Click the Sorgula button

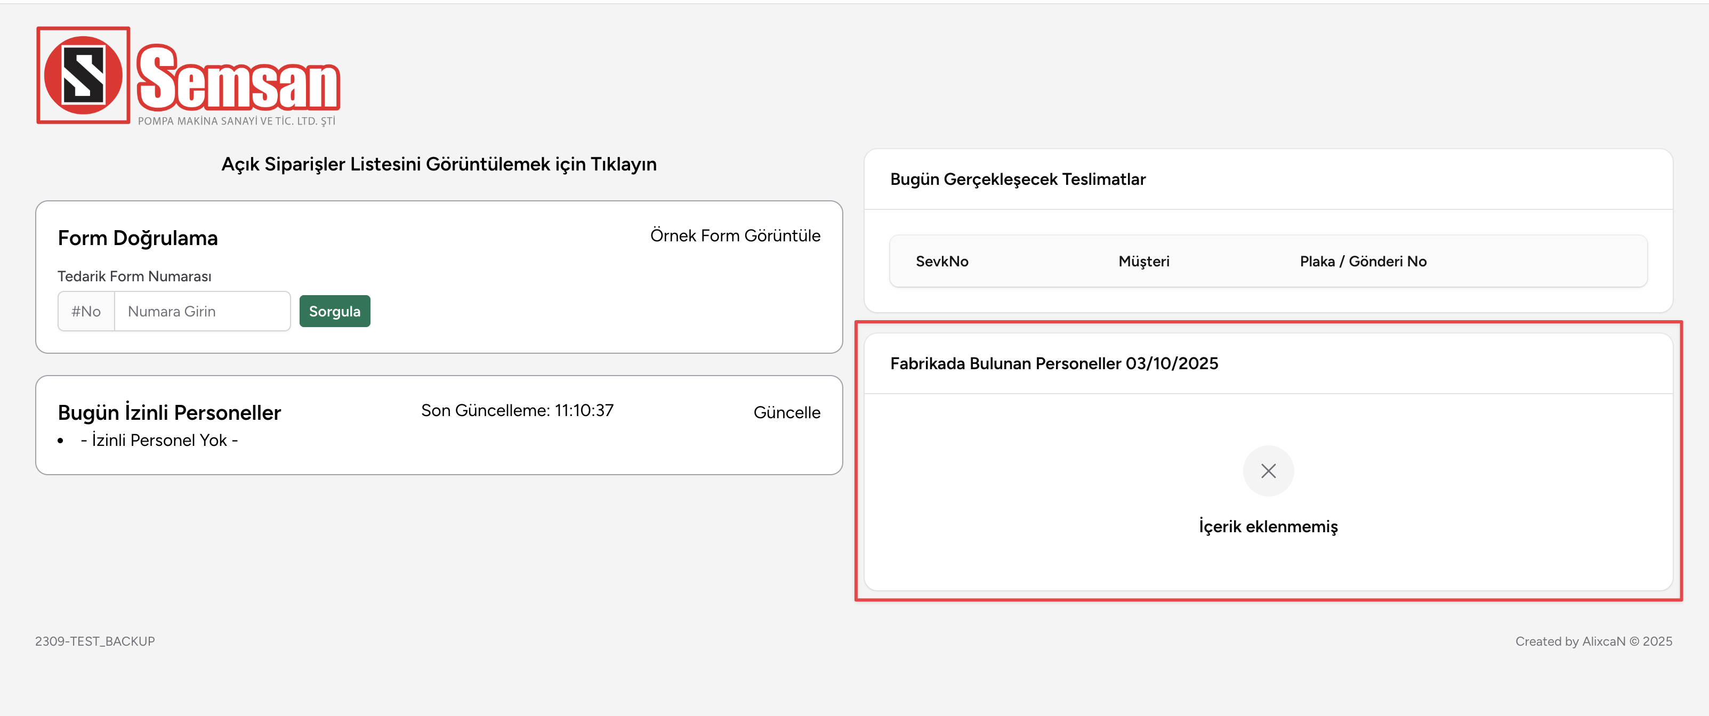(334, 311)
